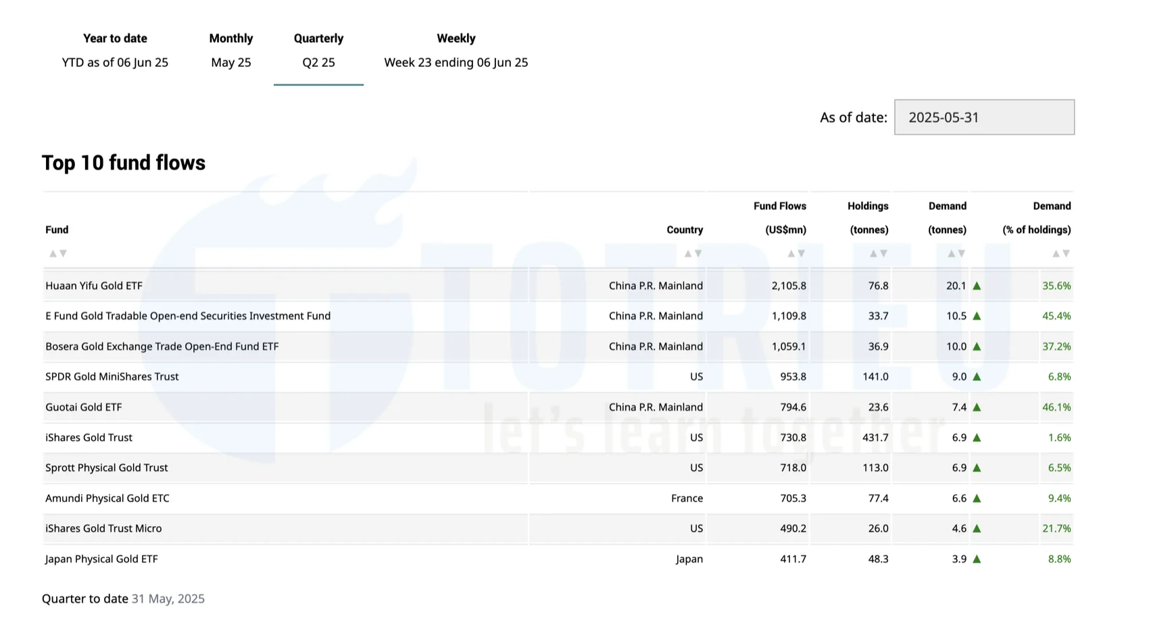Sort table by Fund column arrows

(58, 254)
